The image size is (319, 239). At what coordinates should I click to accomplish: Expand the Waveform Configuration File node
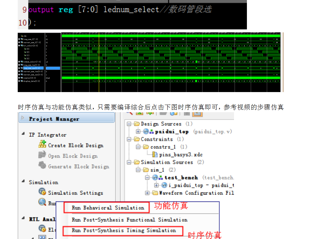coord(147,193)
